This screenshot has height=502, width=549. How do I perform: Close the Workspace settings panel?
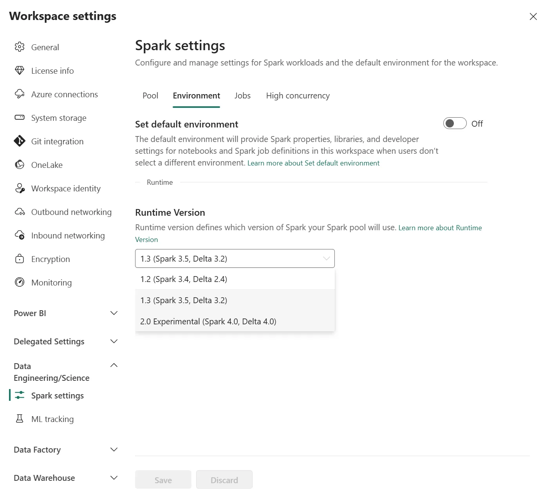click(x=533, y=16)
